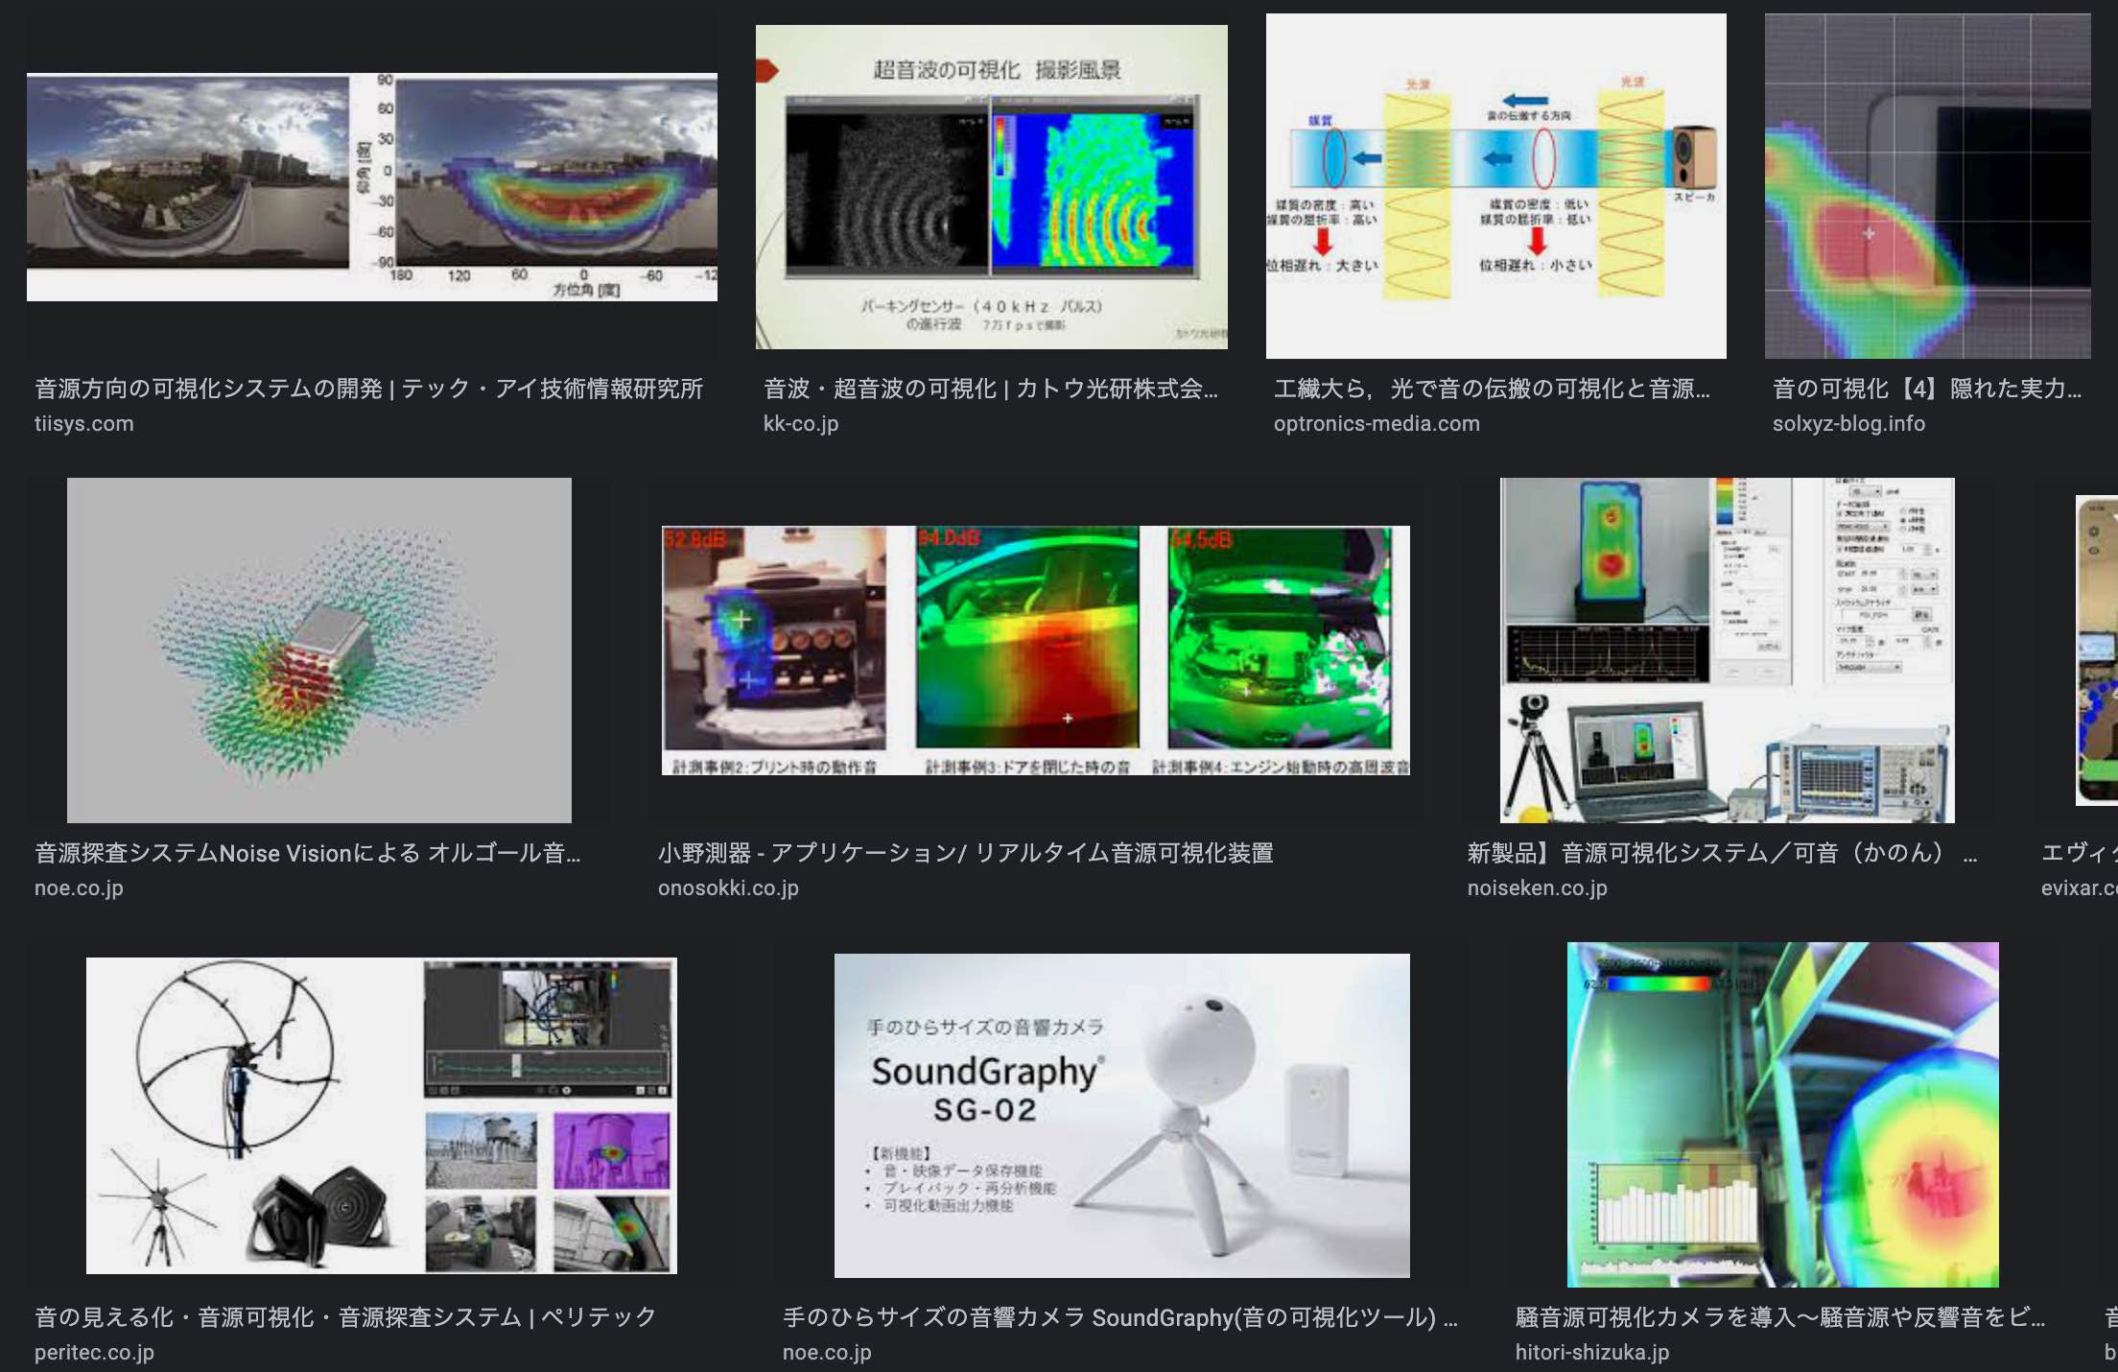
Task: Open the Noise Vision 3D vector image
Action: point(318,650)
